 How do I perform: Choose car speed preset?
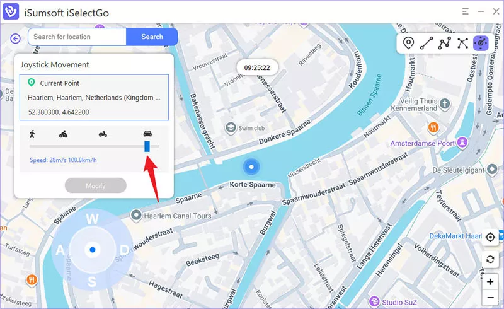147,134
